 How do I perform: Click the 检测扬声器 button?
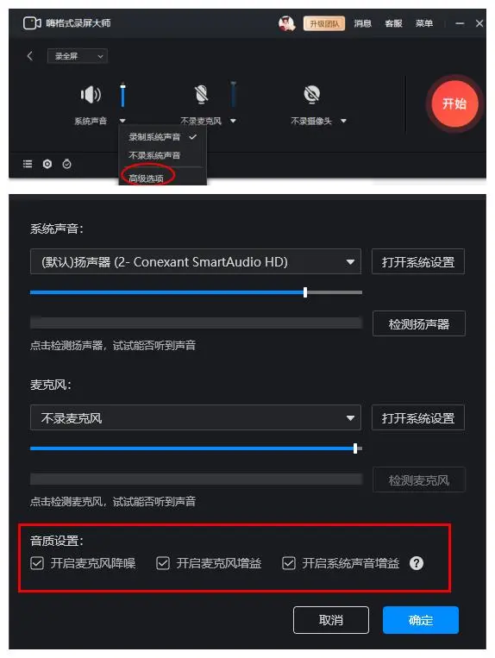418,324
